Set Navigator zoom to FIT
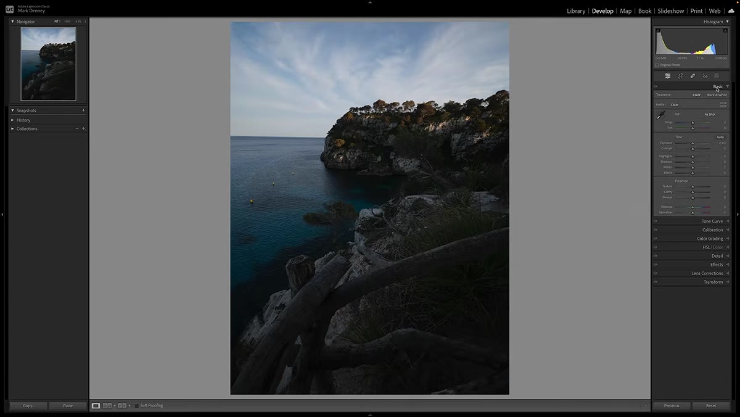Image resolution: width=740 pixels, height=417 pixels. pyautogui.click(x=56, y=22)
